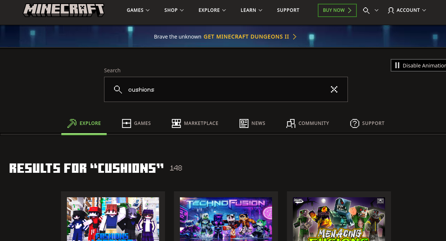Click the magnifier icon inside search field

pyautogui.click(x=118, y=89)
